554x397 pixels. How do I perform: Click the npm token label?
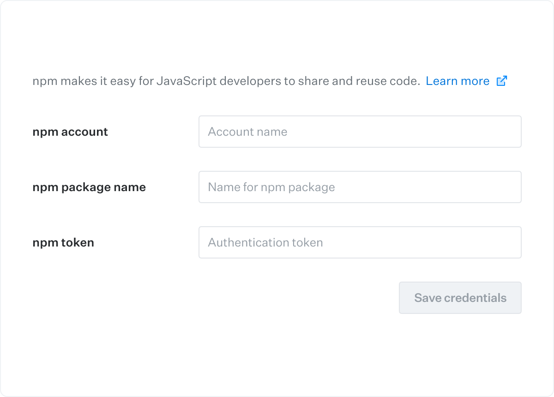pyautogui.click(x=63, y=243)
